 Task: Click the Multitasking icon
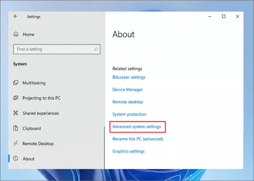(x=16, y=83)
